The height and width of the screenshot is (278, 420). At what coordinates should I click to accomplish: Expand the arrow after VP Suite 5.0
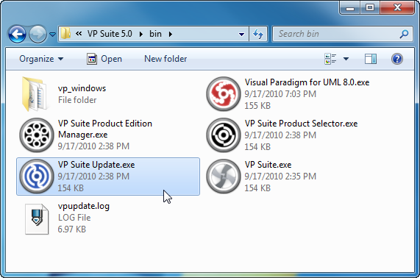pyautogui.click(x=141, y=35)
